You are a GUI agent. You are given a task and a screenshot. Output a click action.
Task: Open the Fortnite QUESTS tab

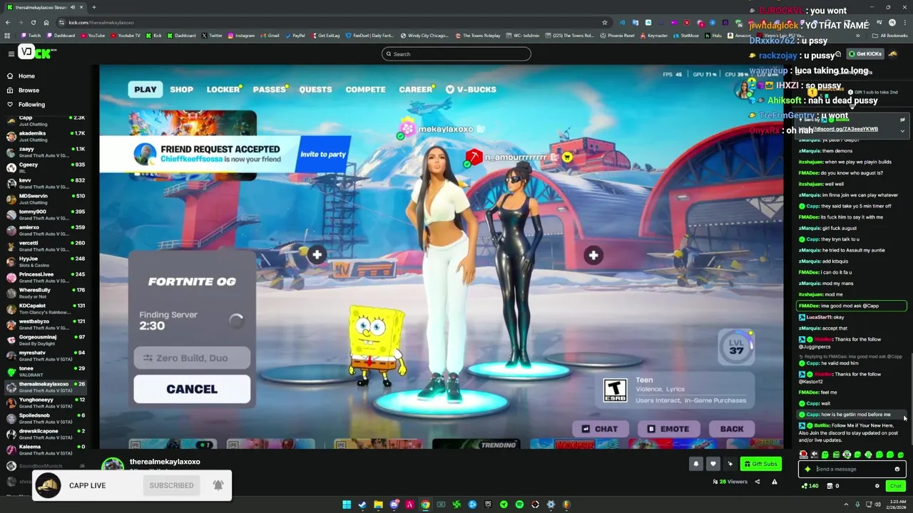(x=315, y=90)
